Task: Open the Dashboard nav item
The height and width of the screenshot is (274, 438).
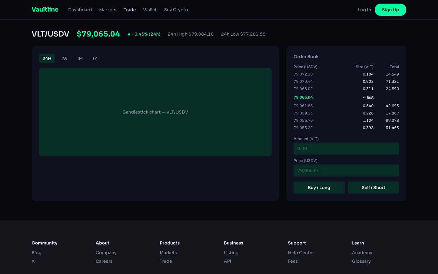Action: 80,10
